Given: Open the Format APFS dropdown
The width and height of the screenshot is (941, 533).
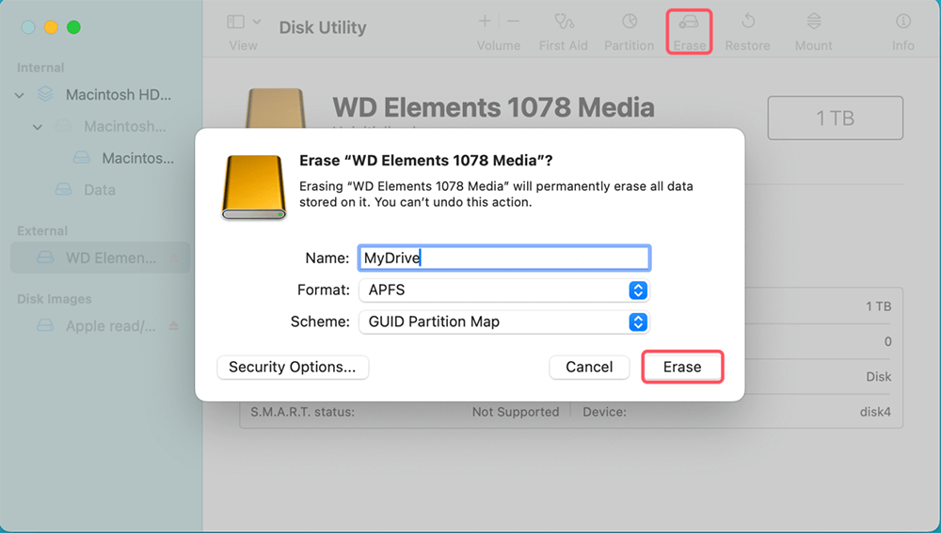Looking at the screenshot, I should point(503,290).
